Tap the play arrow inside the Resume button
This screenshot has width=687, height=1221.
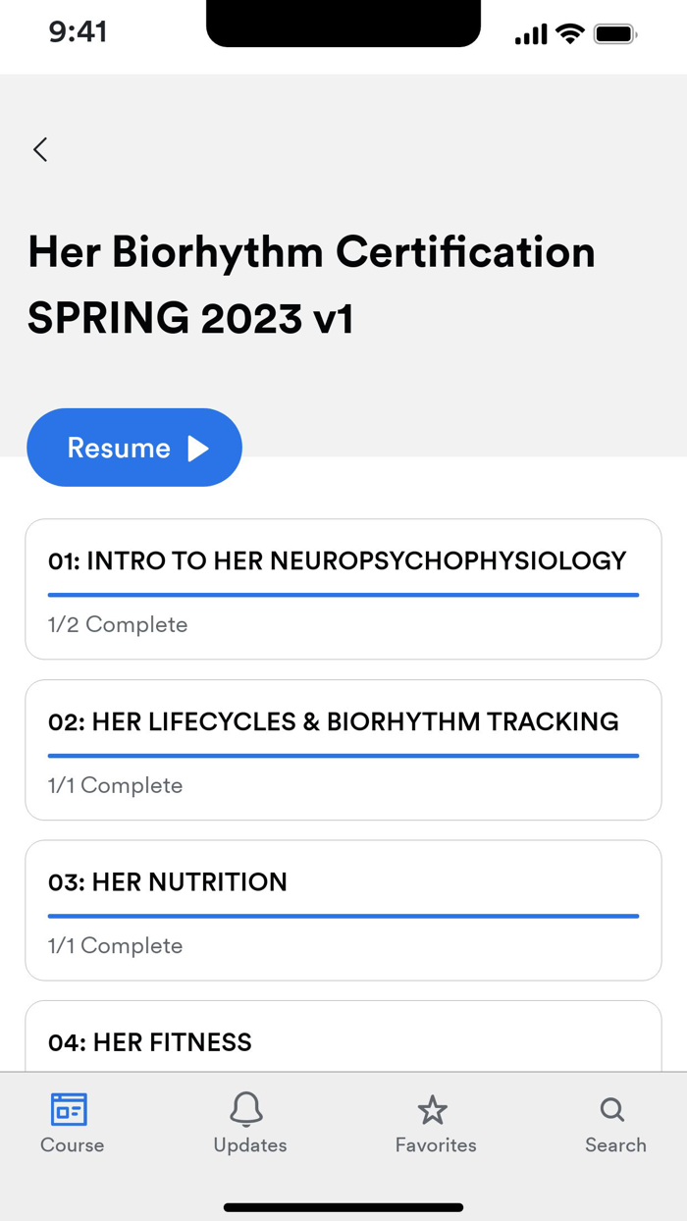pyautogui.click(x=199, y=447)
